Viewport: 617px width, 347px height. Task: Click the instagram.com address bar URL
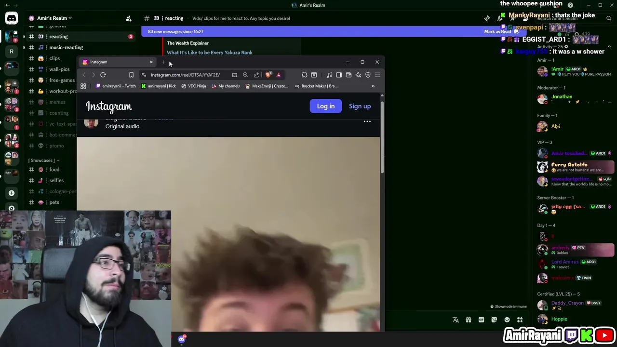185,75
